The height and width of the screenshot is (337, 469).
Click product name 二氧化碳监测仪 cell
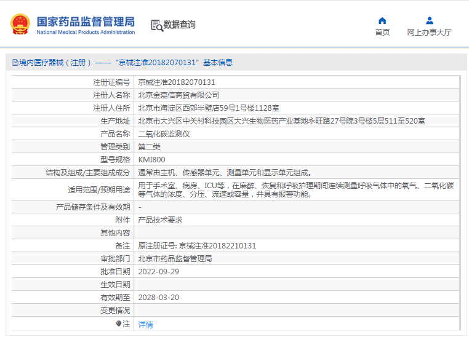pos(164,134)
